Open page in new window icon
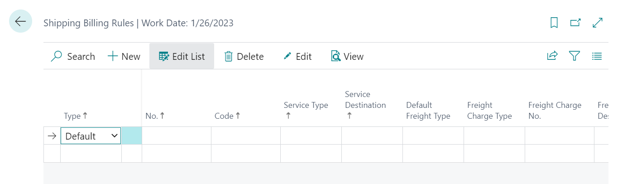632x184 pixels. 575,23
